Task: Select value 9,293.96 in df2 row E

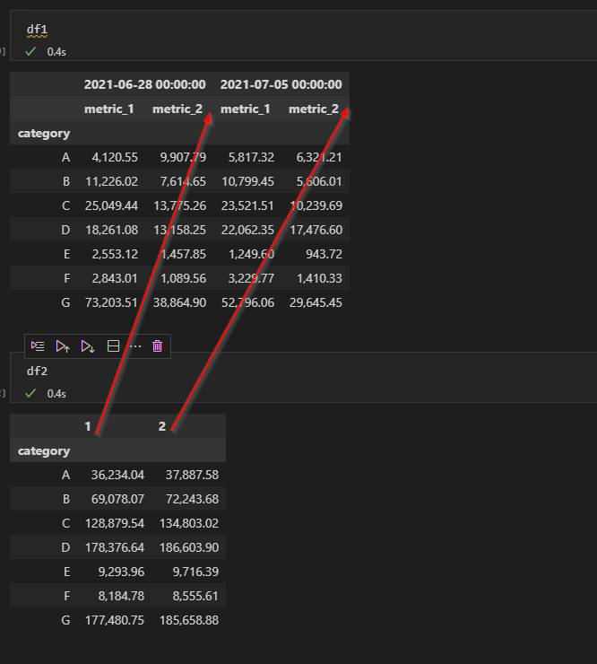Action: (x=121, y=572)
